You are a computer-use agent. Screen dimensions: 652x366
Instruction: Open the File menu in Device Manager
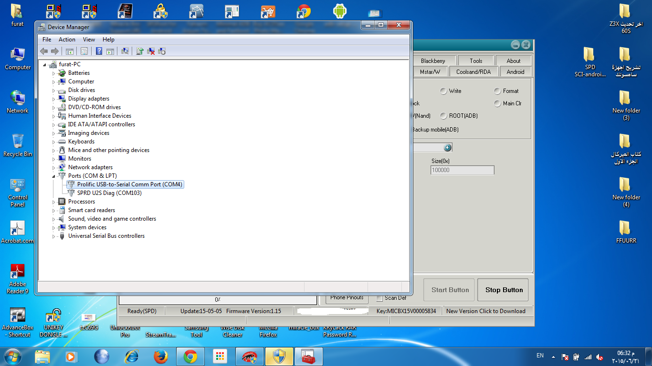pyautogui.click(x=47, y=40)
